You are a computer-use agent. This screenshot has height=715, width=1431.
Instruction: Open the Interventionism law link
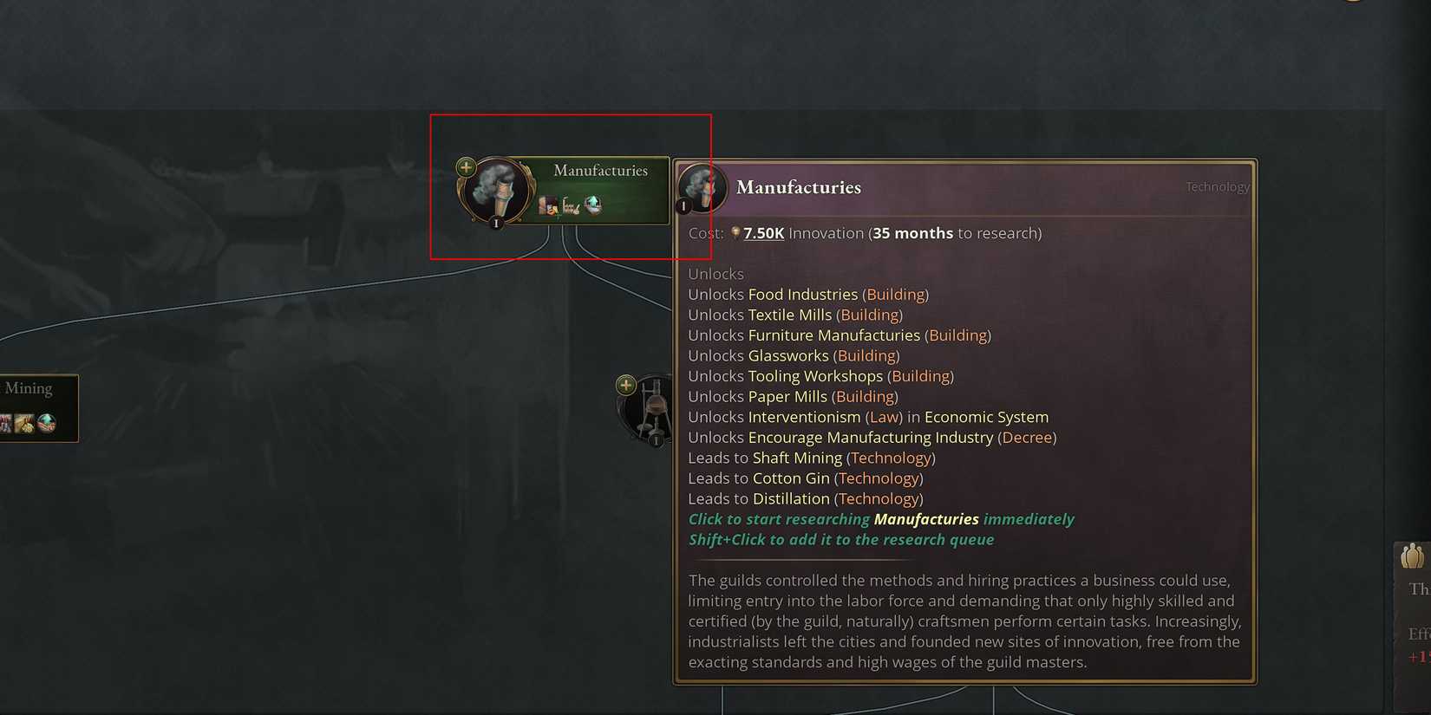(x=804, y=417)
